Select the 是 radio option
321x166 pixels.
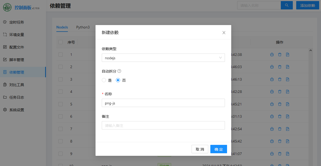pos(104,80)
